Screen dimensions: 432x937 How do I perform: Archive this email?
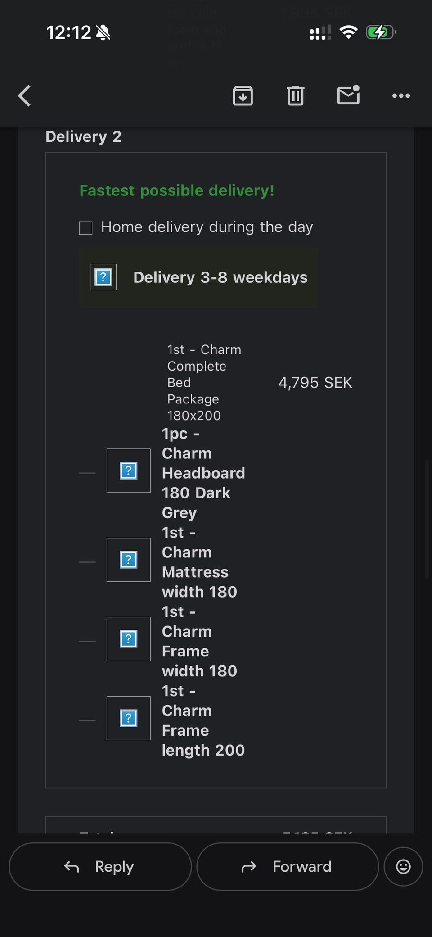pyautogui.click(x=243, y=95)
